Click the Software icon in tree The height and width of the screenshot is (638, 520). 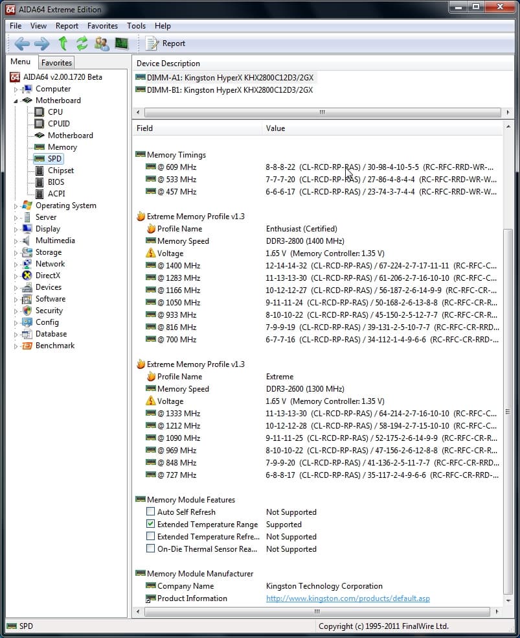[x=27, y=299]
